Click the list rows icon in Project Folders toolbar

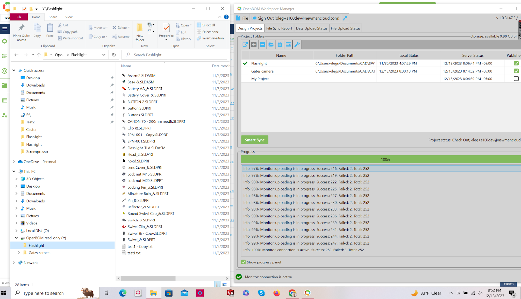[x=288, y=45]
